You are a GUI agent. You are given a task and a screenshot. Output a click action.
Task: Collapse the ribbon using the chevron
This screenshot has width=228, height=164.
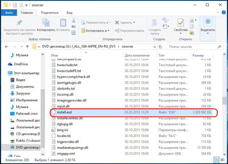coord(217,13)
